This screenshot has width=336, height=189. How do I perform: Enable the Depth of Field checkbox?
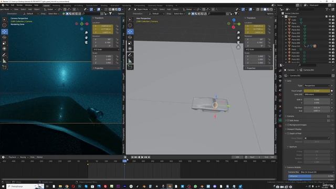click(x=288, y=133)
